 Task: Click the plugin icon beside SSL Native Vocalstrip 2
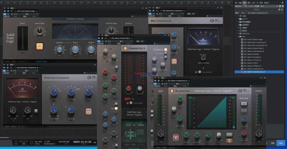tap(242, 57)
